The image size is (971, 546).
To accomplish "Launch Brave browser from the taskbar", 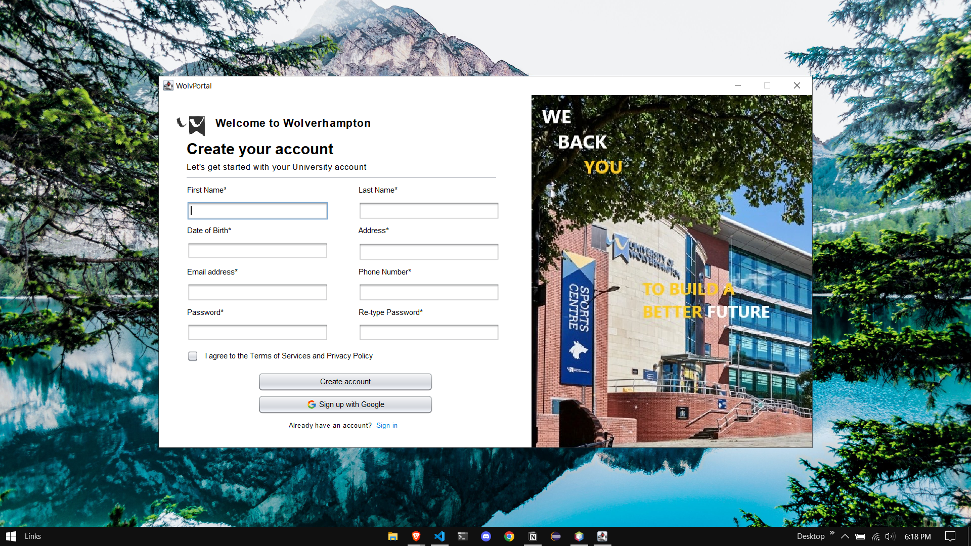I will click(416, 536).
